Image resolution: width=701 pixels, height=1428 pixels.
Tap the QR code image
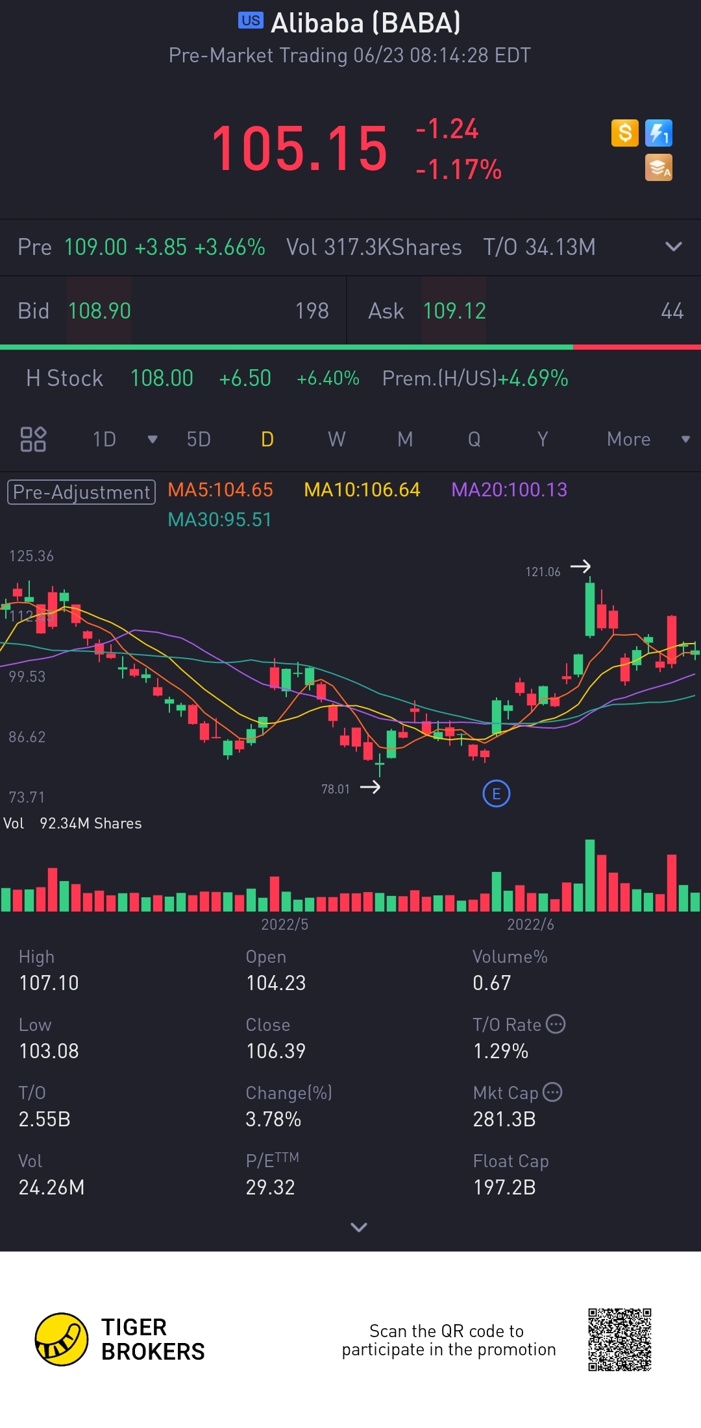point(620,1340)
